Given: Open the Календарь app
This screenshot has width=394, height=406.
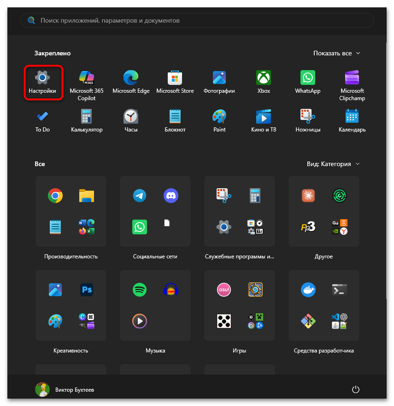Looking at the screenshot, I should point(352,121).
